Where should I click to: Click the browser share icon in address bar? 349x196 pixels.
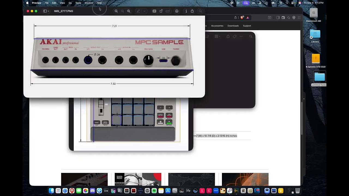click(236, 17)
